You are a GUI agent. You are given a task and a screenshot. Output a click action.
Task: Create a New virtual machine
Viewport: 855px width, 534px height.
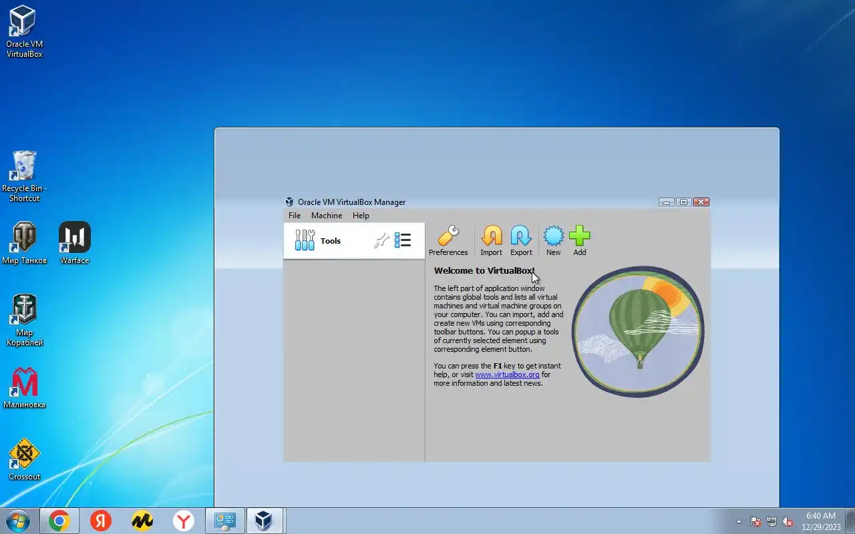point(553,240)
